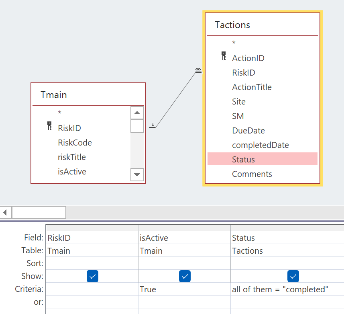The image size is (344, 314).
Task: Select the DueDate field in Tactions
Action: [248, 131]
